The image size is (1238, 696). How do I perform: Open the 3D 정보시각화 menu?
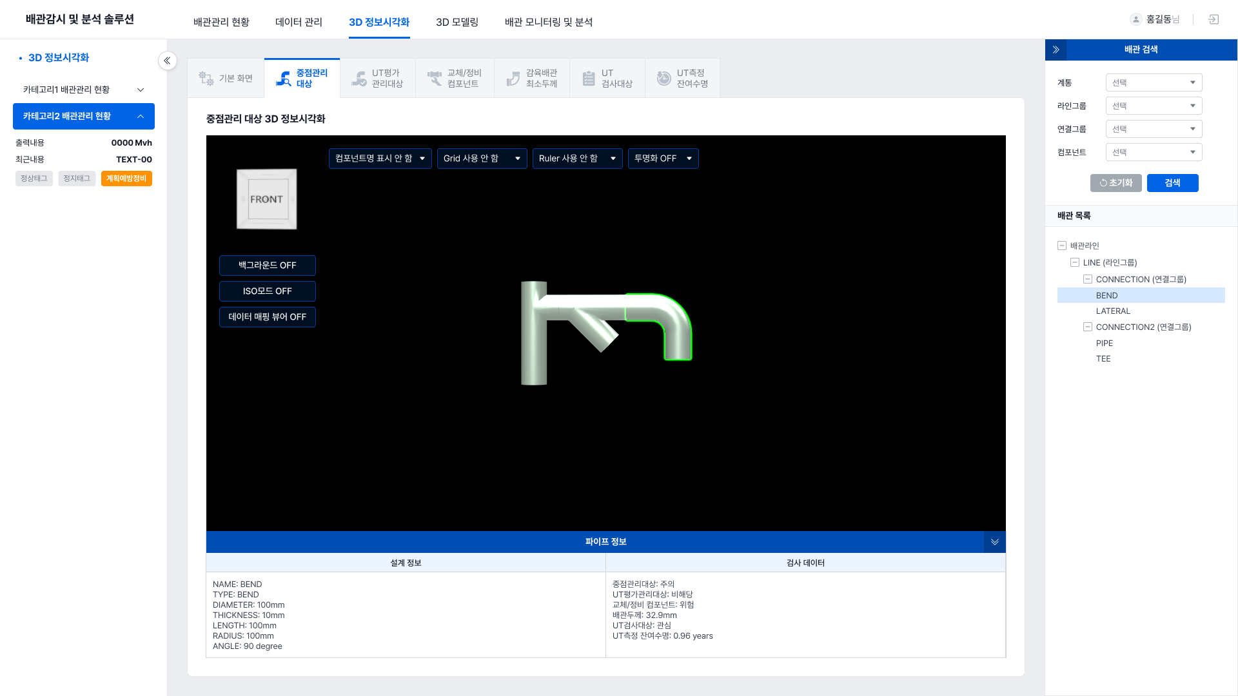pyautogui.click(x=379, y=22)
